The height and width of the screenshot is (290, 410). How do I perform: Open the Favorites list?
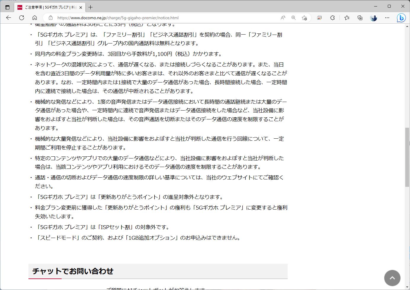(x=347, y=18)
